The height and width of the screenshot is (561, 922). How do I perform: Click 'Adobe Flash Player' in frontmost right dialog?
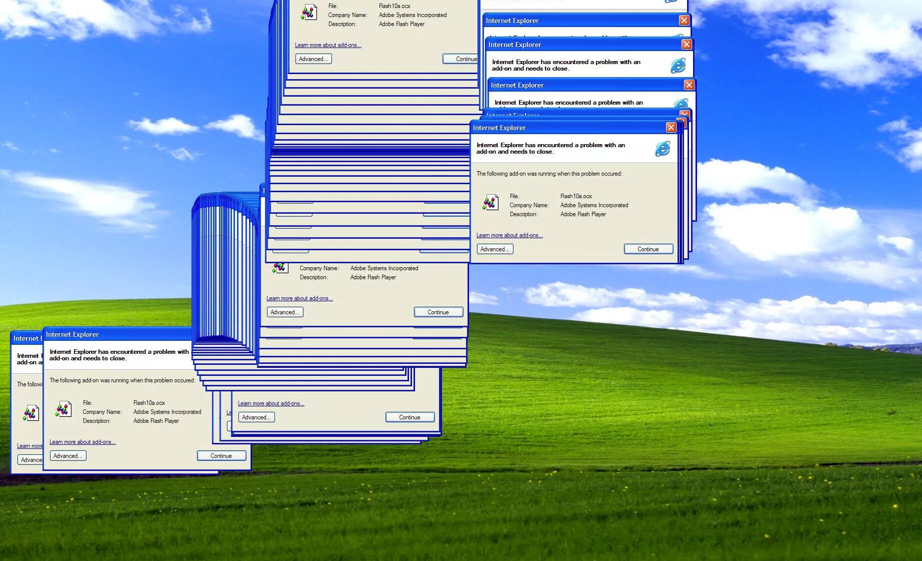pos(583,214)
